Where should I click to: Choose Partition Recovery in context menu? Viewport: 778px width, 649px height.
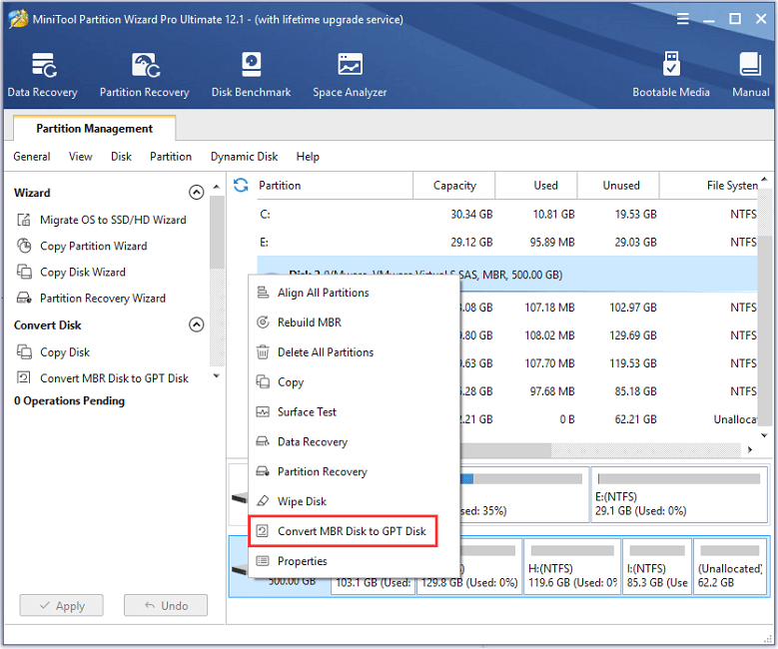click(355, 471)
